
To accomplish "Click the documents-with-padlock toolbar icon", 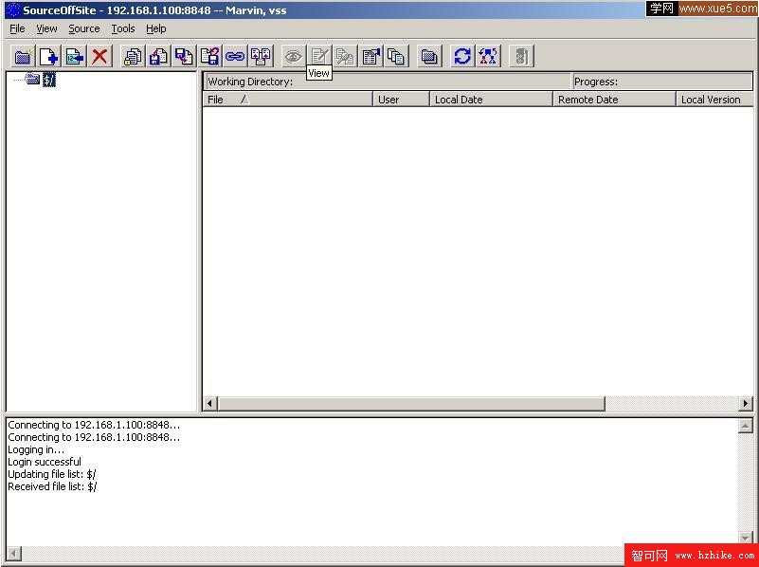I will (133, 57).
